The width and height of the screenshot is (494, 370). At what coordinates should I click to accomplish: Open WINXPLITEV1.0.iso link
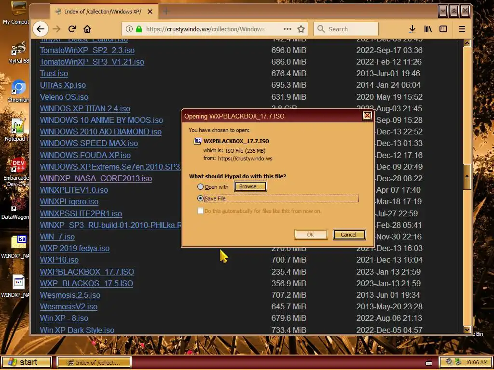pos(74,190)
